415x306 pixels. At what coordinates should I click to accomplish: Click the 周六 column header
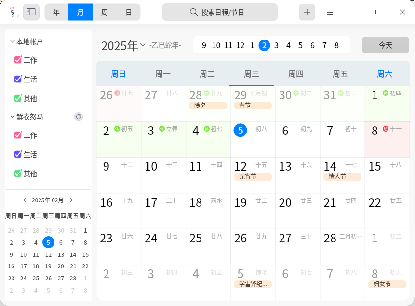coord(385,74)
